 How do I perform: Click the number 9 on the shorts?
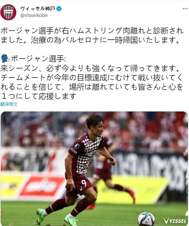tap(84, 183)
